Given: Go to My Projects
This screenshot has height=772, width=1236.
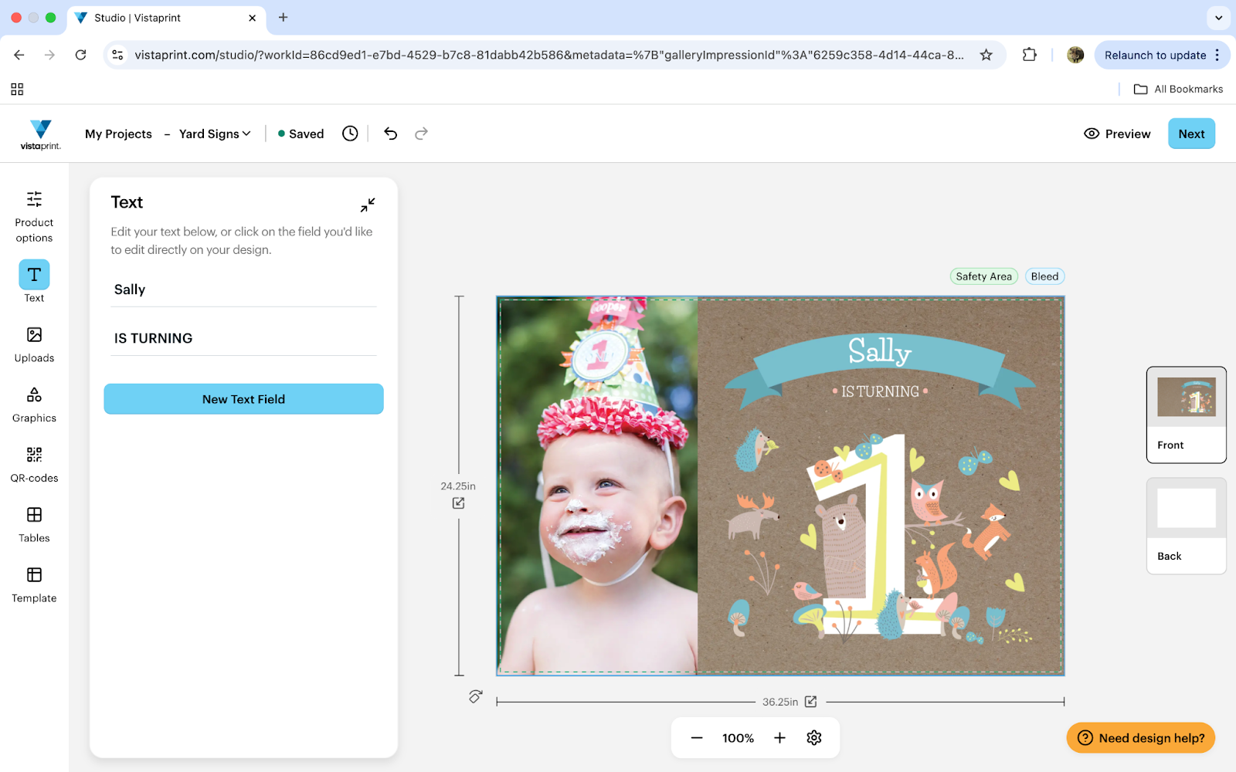Looking at the screenshot, I should (118, 134).
